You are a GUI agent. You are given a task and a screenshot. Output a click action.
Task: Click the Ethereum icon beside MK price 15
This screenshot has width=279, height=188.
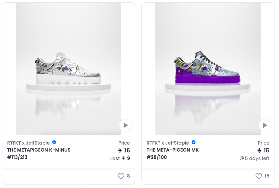[x=259, y=150]
